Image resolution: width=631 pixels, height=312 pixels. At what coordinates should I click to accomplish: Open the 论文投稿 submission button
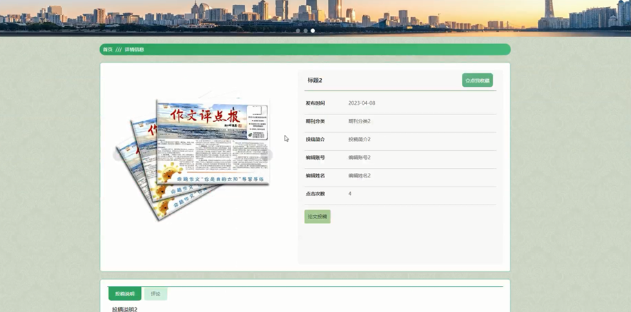[318, 216]
